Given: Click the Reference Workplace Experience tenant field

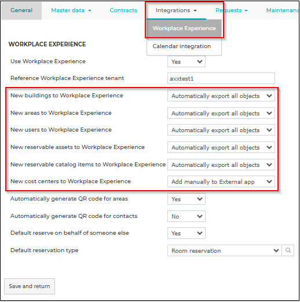Looking at the screenshot, I should [221, 78].
